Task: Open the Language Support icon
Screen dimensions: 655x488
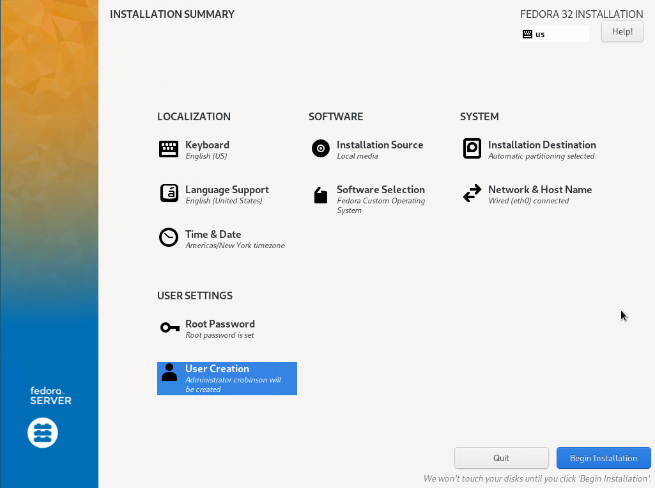Action: 169,193
